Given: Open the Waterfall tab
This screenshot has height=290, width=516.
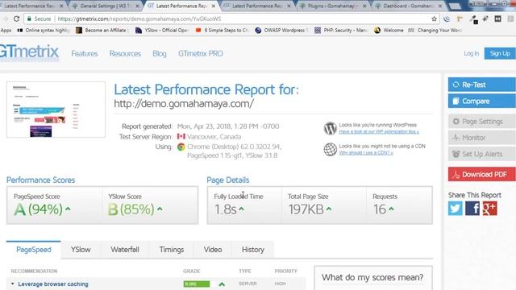Looking at the screenshot, I should pos(125,250).
